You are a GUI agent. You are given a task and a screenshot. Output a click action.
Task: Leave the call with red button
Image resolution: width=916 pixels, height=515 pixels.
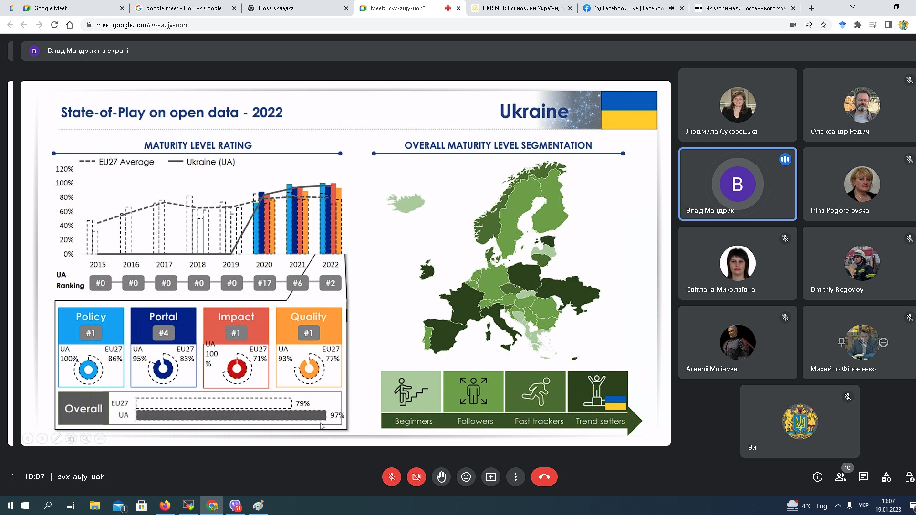click(x=544, y=477)
